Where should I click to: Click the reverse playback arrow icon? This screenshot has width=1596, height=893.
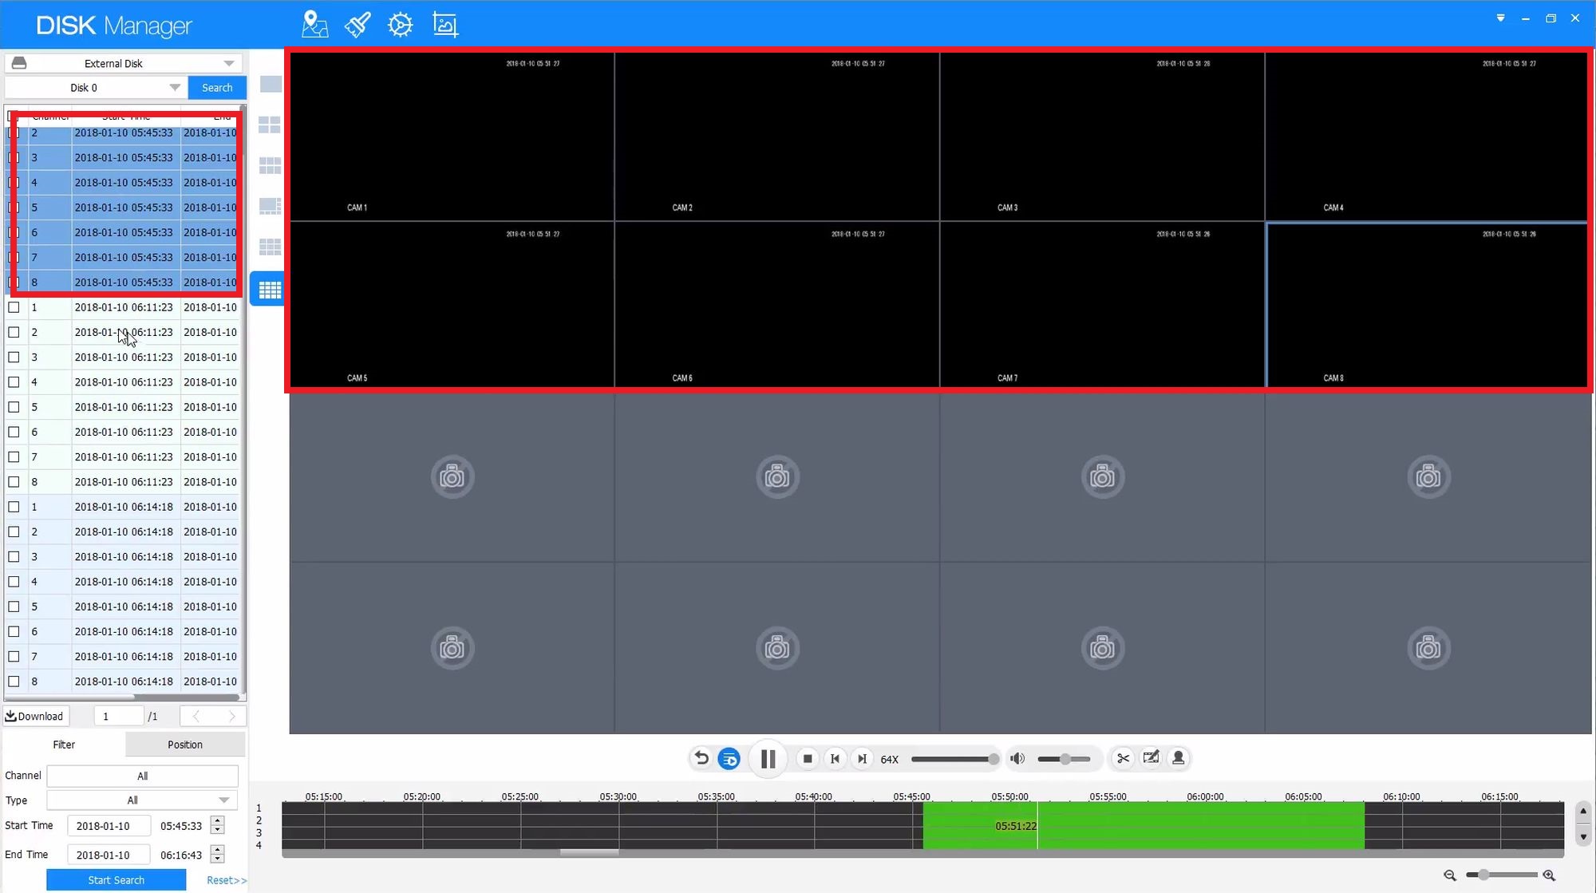(701, 758)
